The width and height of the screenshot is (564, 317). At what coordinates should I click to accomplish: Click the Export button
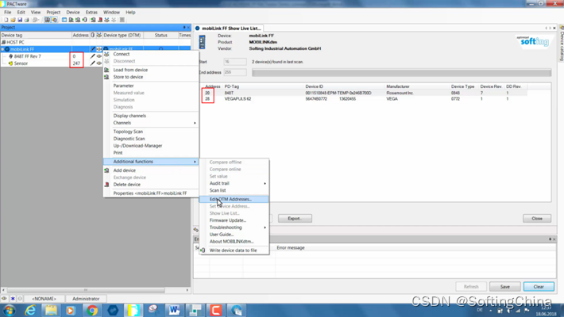click(294, 218)
